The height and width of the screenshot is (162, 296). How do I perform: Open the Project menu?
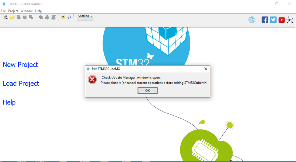click(13, 11)
